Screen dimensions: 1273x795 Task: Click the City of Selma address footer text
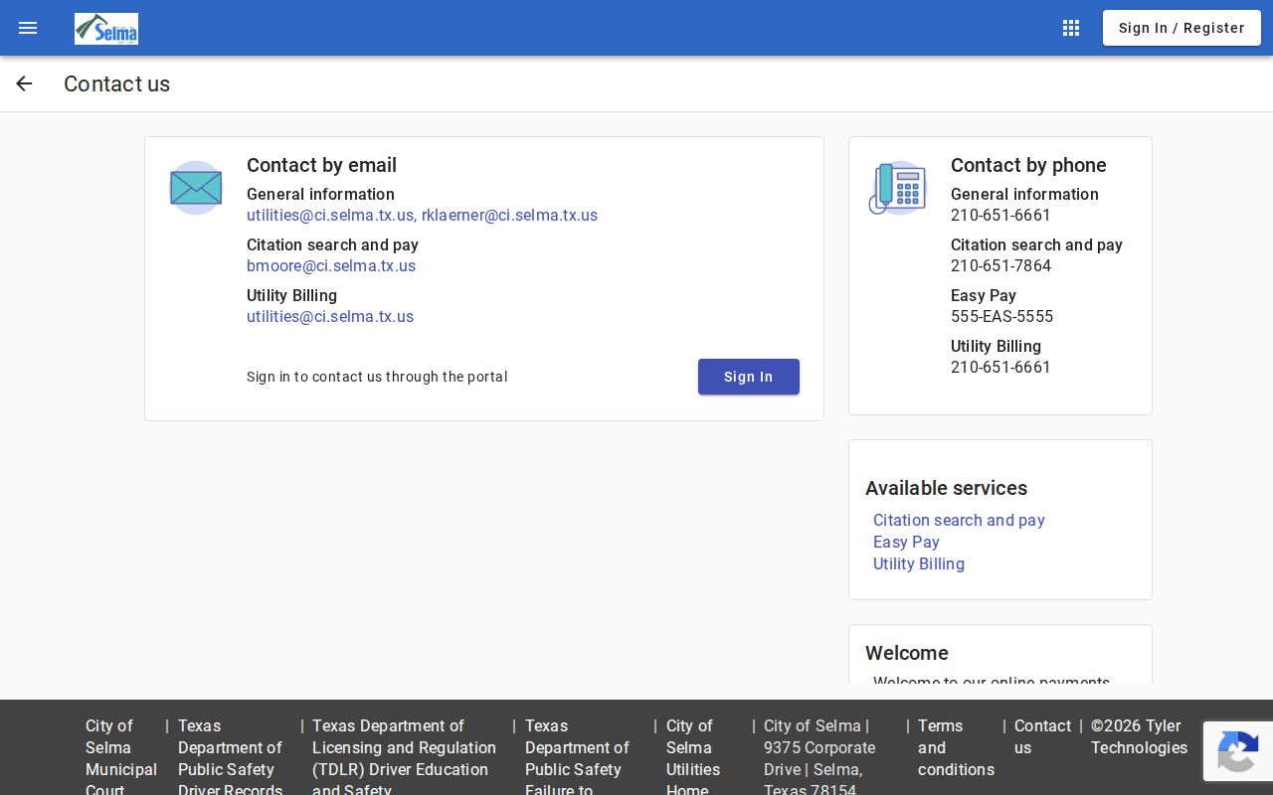click(819, 757)
